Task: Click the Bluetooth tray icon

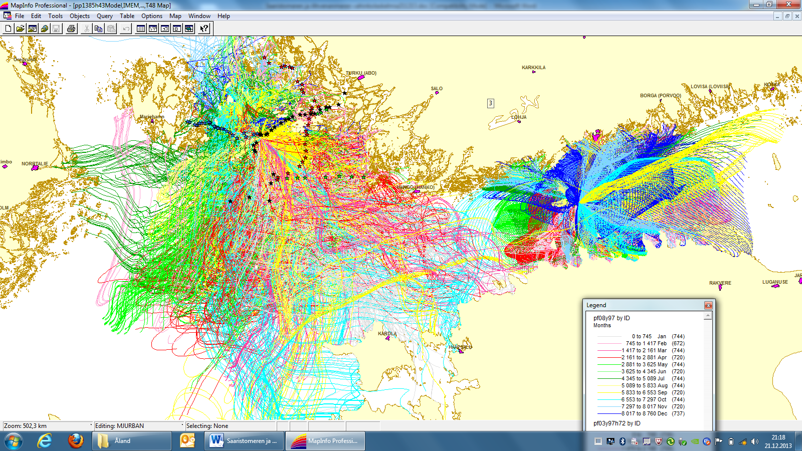Action: (x=623, y=441)
